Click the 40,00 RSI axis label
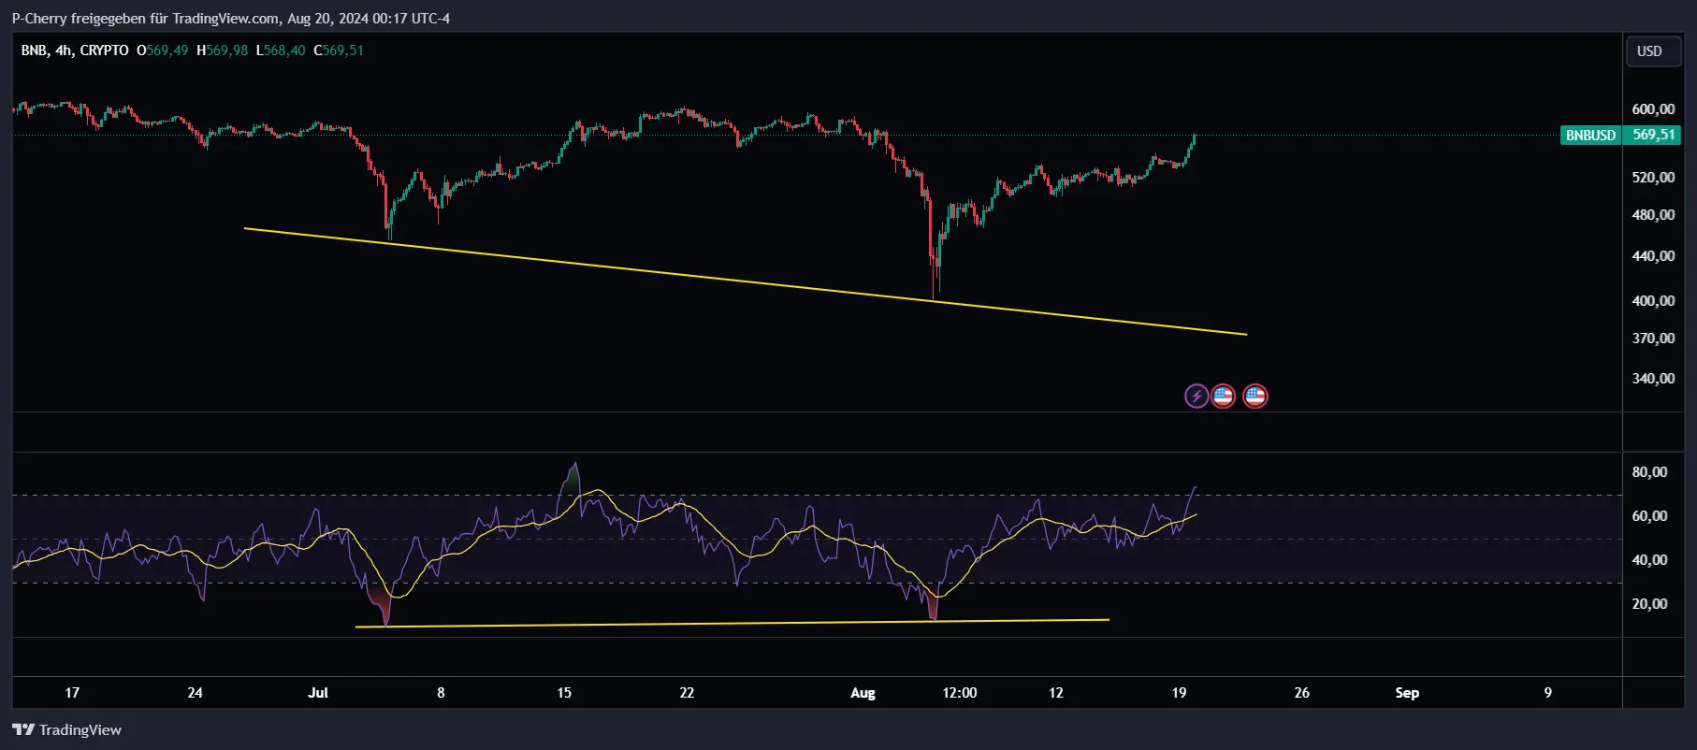Screen dimensions: 1697x750 pos(1649,560)
